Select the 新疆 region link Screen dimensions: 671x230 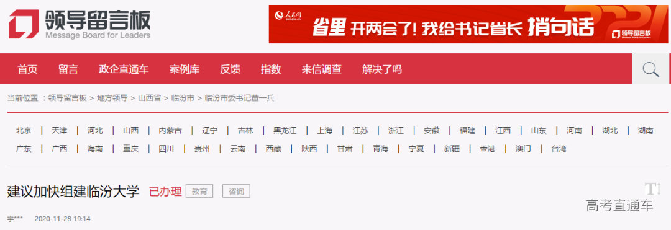pos(452,149)
